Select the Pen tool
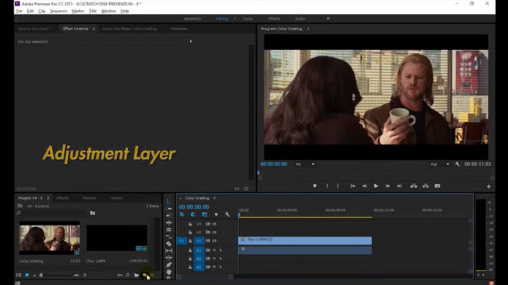Image resolution: width=508 pixels, height=285 pixels. tap(168, 265)
